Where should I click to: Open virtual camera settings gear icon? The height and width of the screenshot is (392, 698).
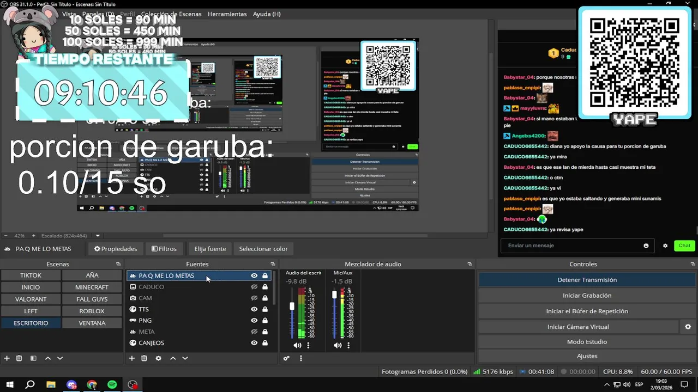(688, 327)
